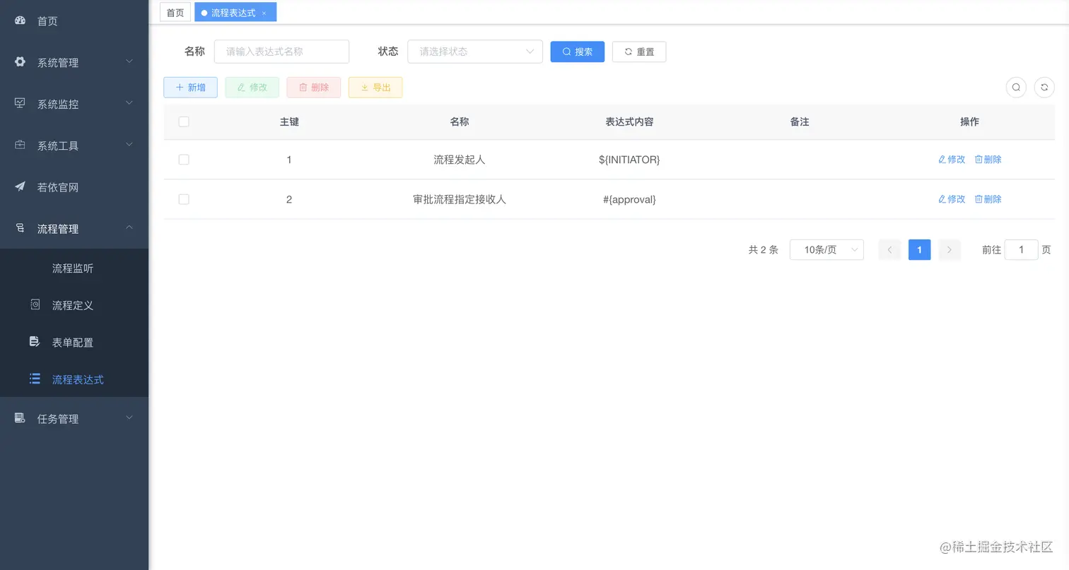Click the monitor icon for 系统监控
The height and width of the screenshot is (570, 1069).
20,104
